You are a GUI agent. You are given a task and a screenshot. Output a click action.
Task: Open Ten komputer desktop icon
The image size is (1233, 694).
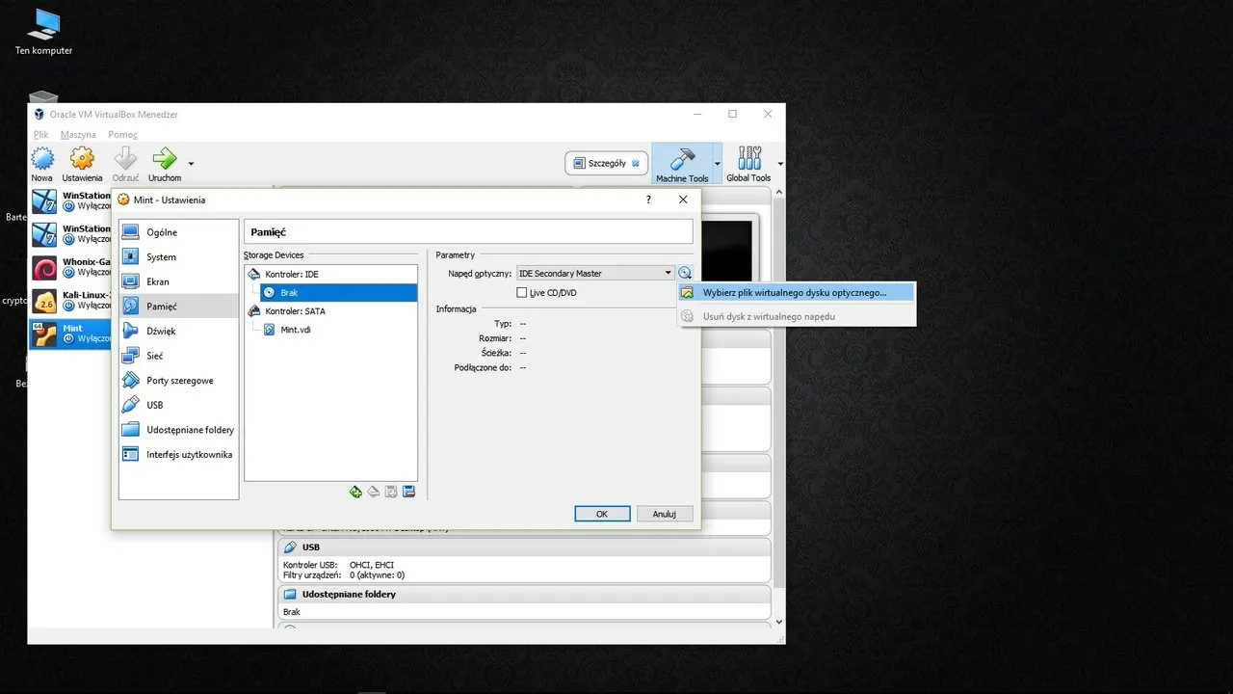point(43,32)
